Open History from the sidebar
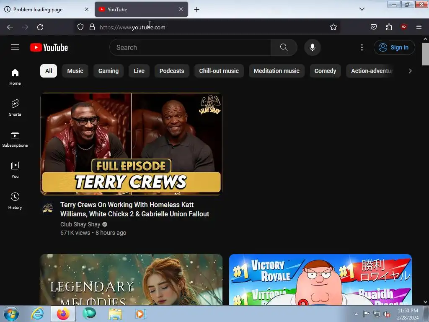Image resolution: width=429 pixels, height=322 pixels. pyautogui.click(x=15, y=201)
